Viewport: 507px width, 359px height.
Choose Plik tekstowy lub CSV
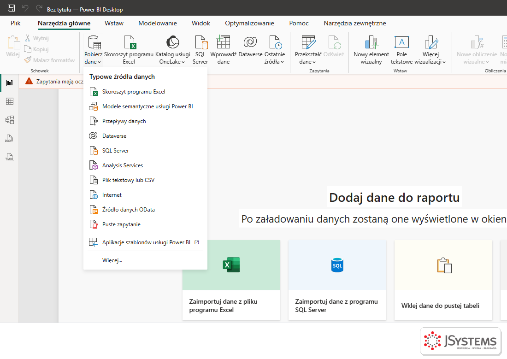(x=145, y=180)
